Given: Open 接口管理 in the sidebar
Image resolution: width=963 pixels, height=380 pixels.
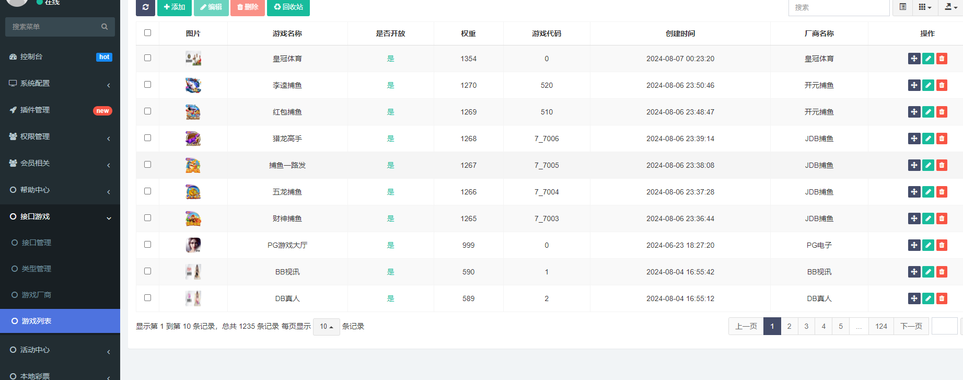Looking at the screenshot, I should click(37, 243).
